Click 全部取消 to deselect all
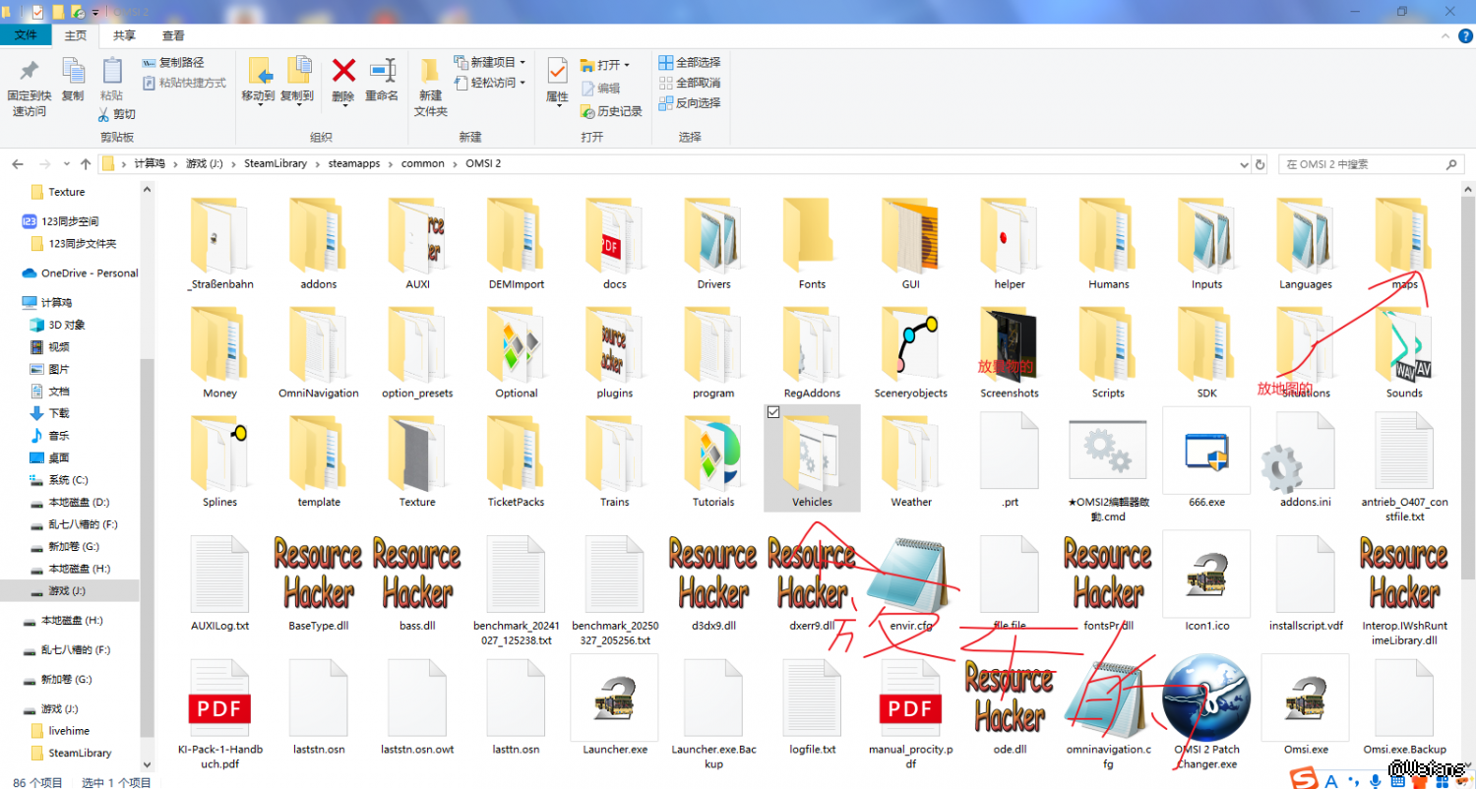The width and height of the screenshot is (1476, 789). coord(690,83)
